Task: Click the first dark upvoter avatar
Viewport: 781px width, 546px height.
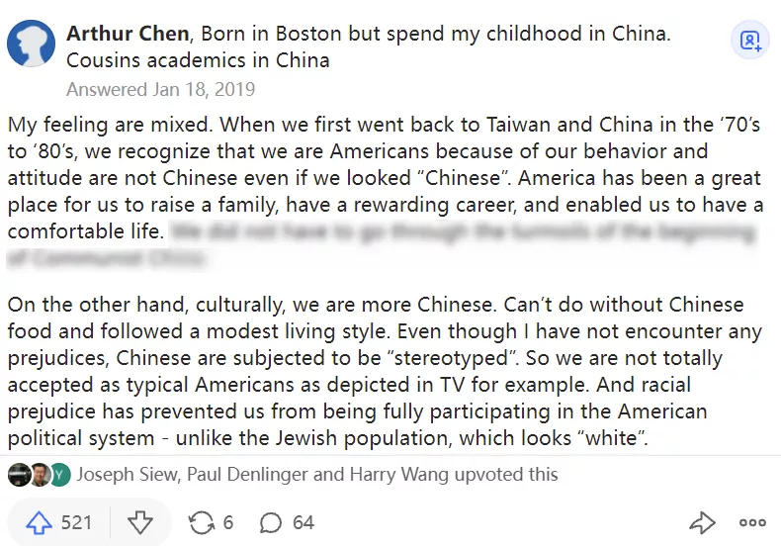Action: tap(19, 475)
